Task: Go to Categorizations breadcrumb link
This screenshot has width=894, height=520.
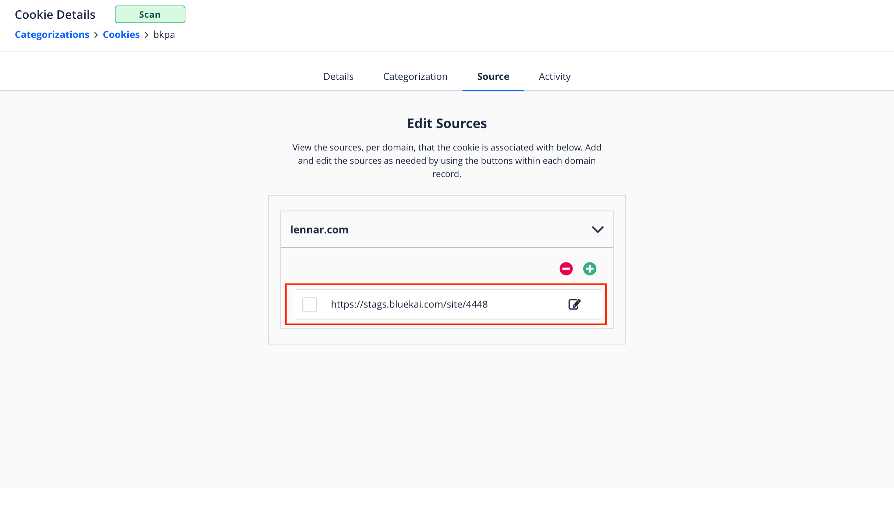Action: click(x=52, y=35)
